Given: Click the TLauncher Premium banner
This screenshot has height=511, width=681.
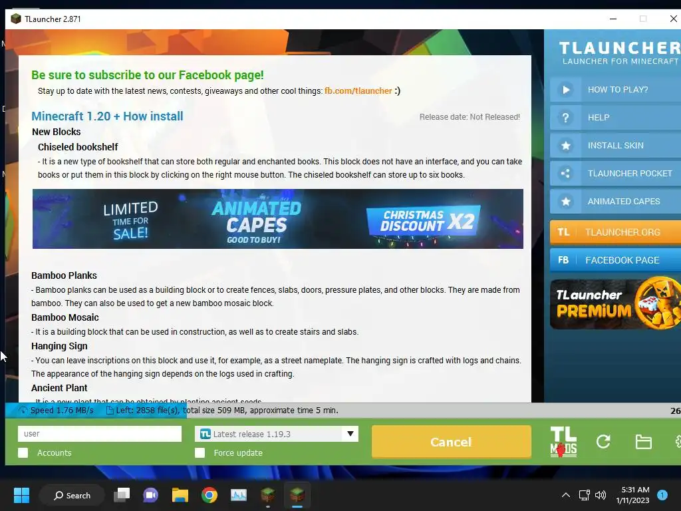Looking at the screenshot, I should point(615,303).
